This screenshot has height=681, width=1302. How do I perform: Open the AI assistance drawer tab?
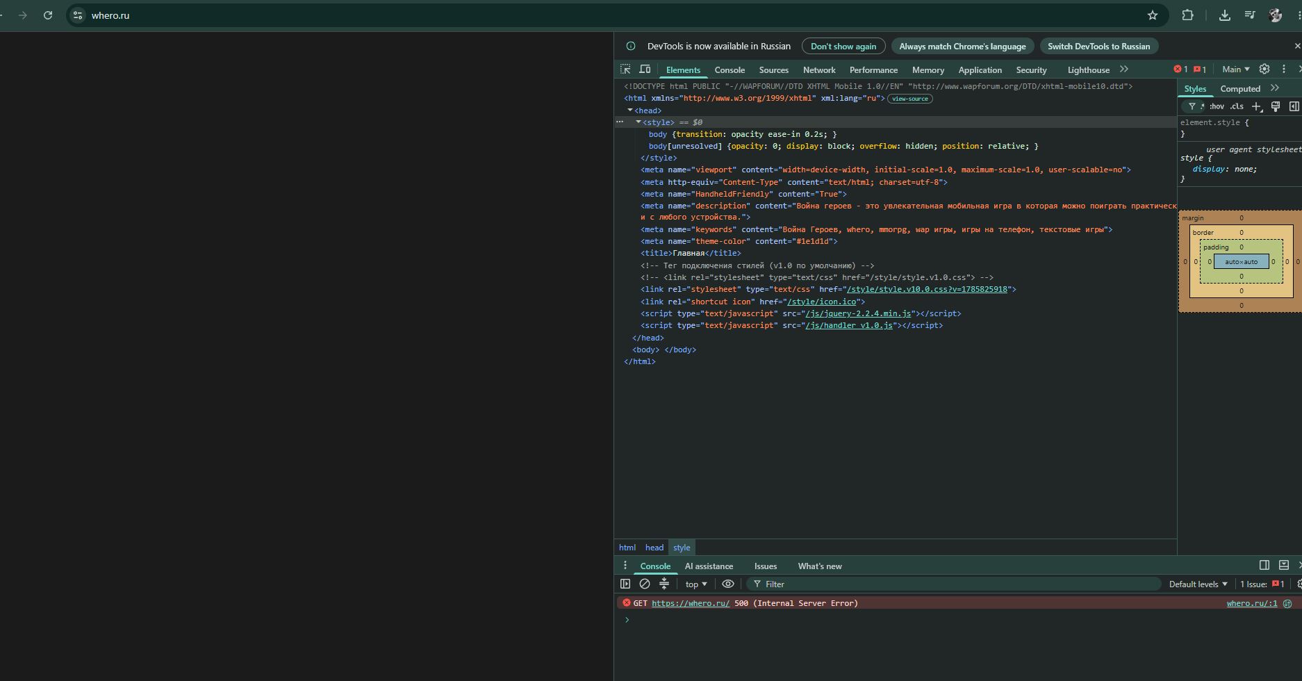pyautogui.click(x=709, y=566)
